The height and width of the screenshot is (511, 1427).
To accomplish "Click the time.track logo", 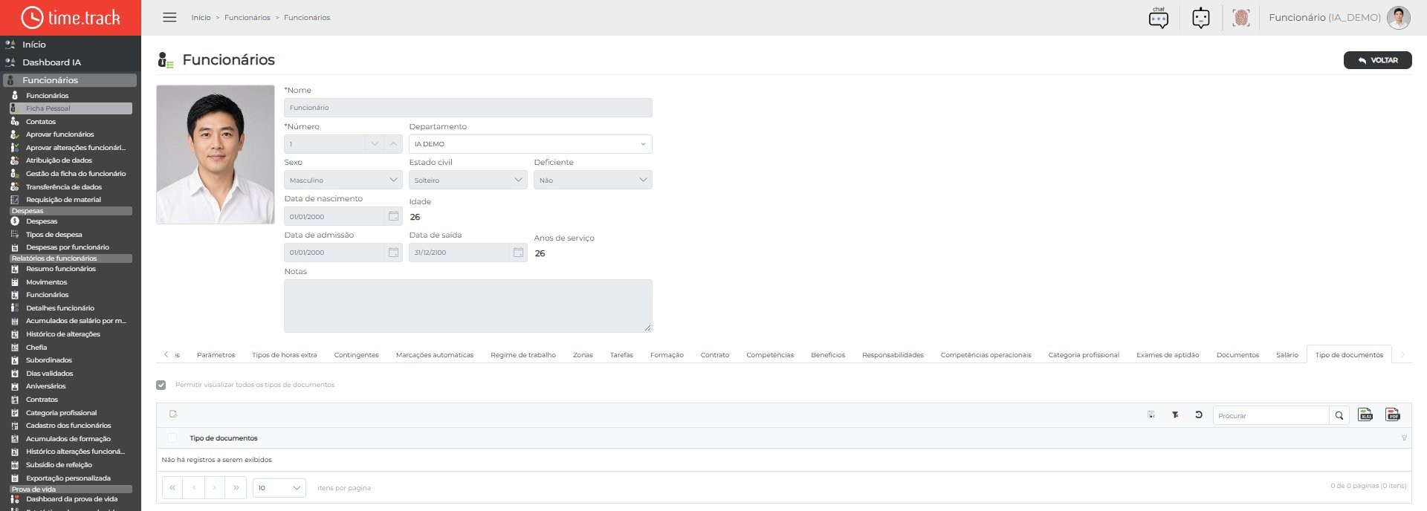I will pos(71,18).
